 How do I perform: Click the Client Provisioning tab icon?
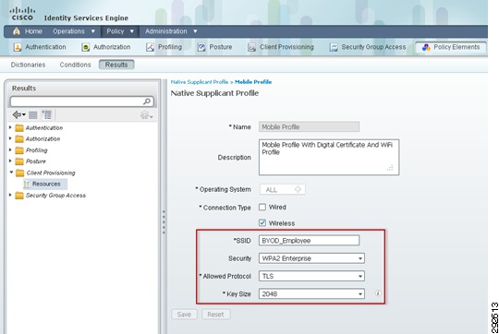251,47
